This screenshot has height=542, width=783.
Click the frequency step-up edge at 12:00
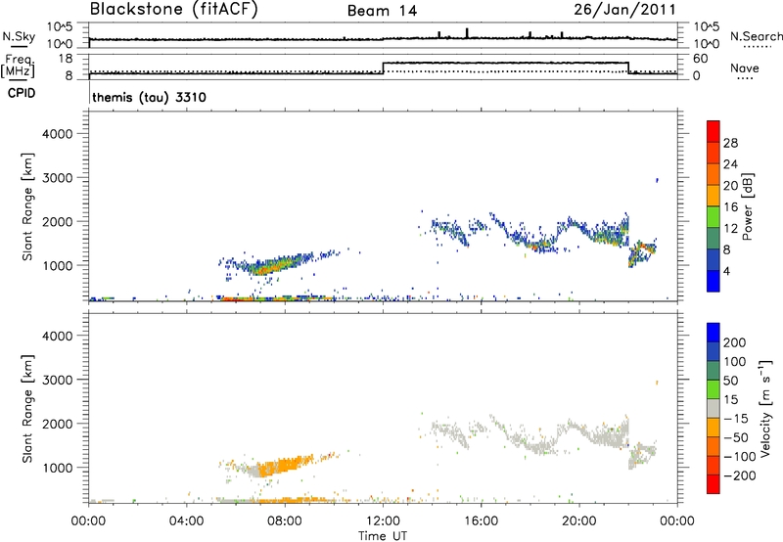pyautogui.click(x=383, y=68)
